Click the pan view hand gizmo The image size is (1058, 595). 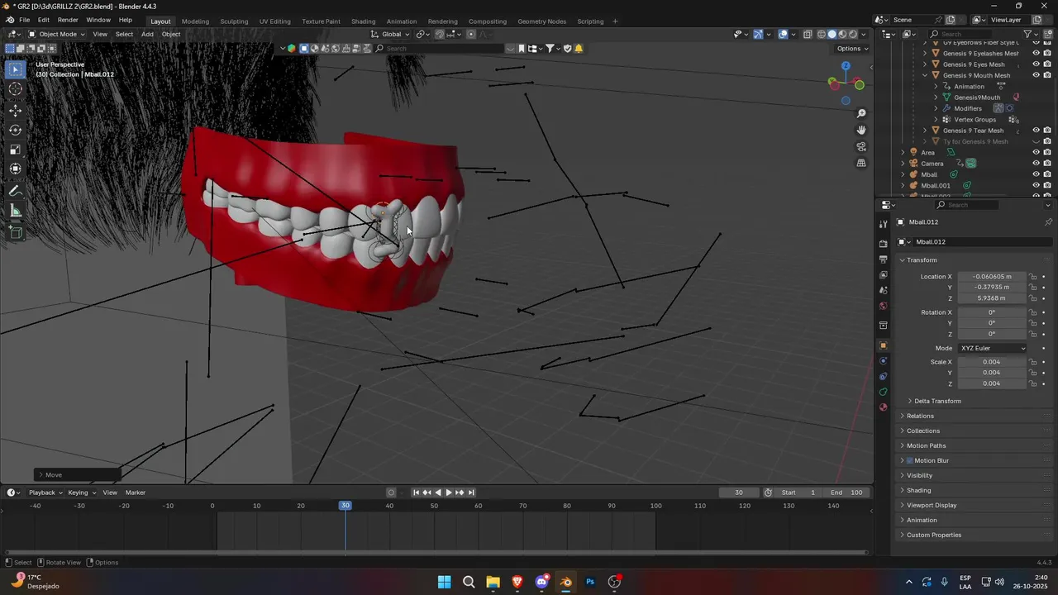(x=861, y=130)
